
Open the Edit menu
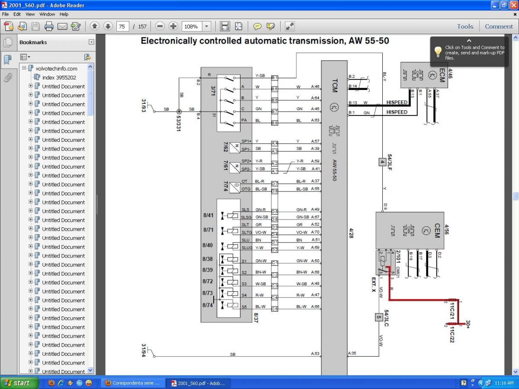click(x=17, y=14)
